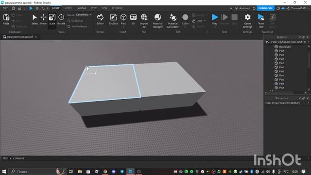This screenshot has width=311, height=175.
Task: Expand the Part insert dropdown arrow
Action: [123, 27]
